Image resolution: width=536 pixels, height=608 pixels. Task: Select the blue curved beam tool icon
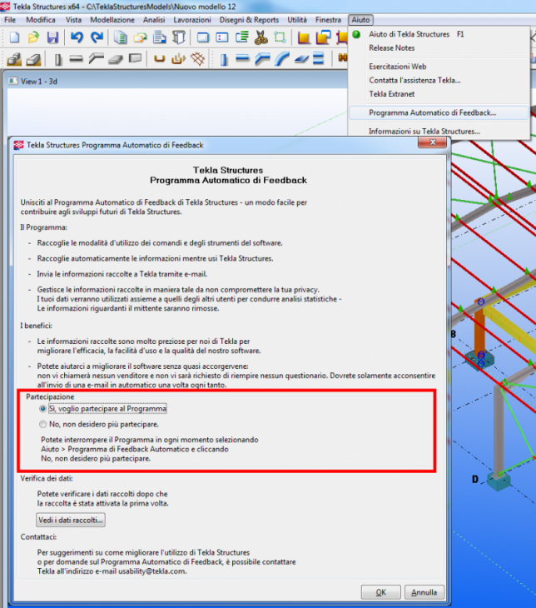282,59
